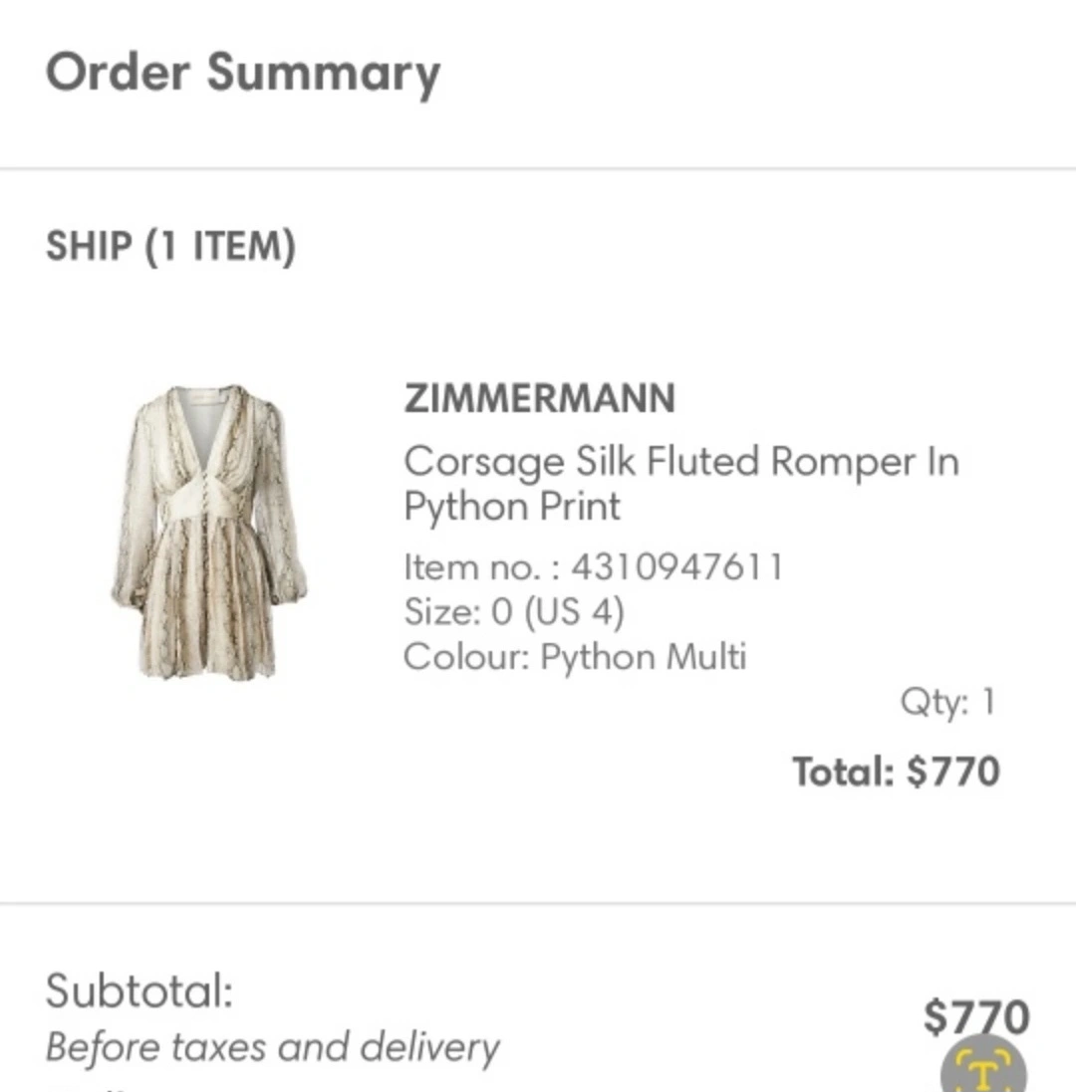Viewport: 1076px width, 1092px height.
Task: Select the Python Multi colour value
Action: pos(643,657)
